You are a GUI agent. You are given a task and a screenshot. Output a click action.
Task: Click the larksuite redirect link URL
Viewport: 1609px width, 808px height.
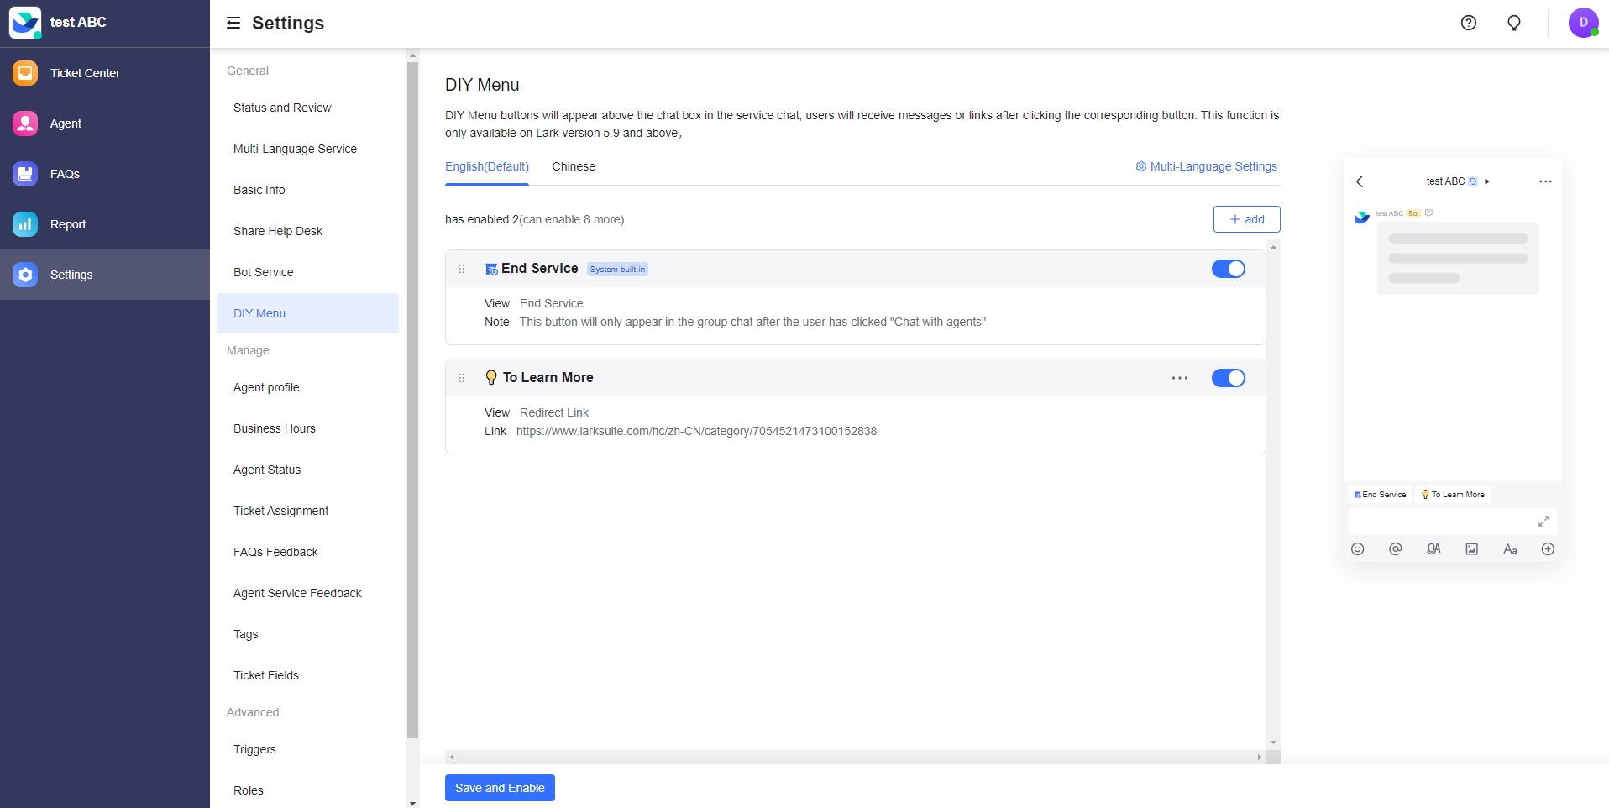tap(696, 431)
